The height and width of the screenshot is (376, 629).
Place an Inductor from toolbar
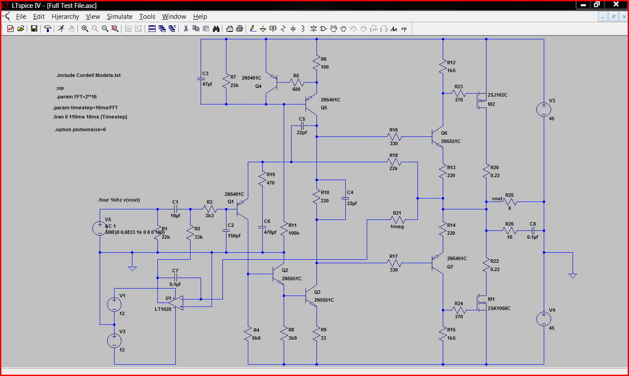pos(303,29)
